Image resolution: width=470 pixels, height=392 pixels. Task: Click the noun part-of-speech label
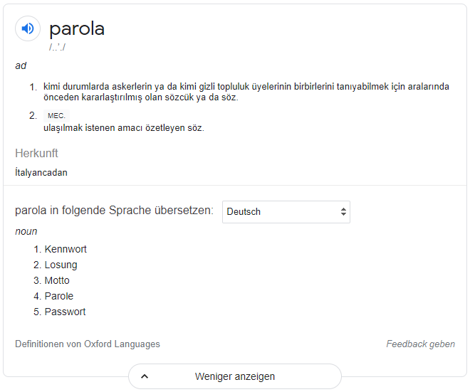pos(26,231)
